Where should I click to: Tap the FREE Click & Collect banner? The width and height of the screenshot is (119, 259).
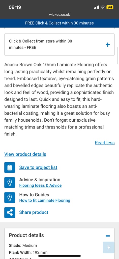pos(59,23)
